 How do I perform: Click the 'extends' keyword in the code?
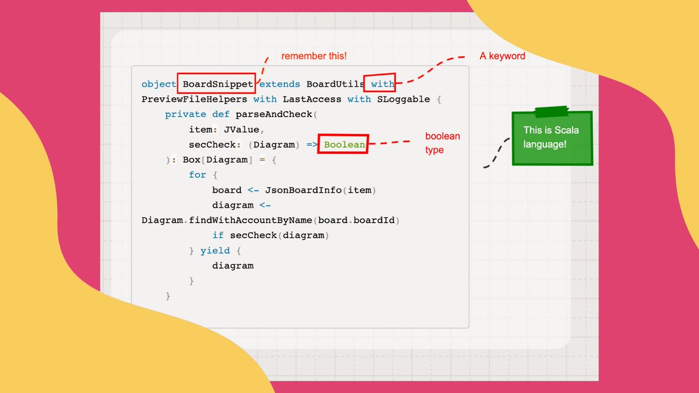(280, 84)
